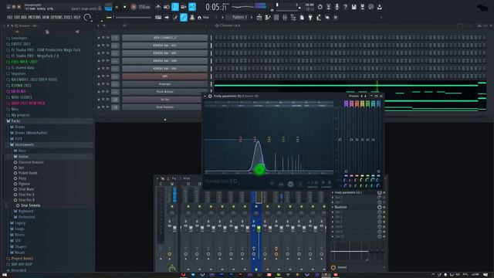The image size is (494, 278).
Task: Click the render export icon
Action: click(362, 7)
